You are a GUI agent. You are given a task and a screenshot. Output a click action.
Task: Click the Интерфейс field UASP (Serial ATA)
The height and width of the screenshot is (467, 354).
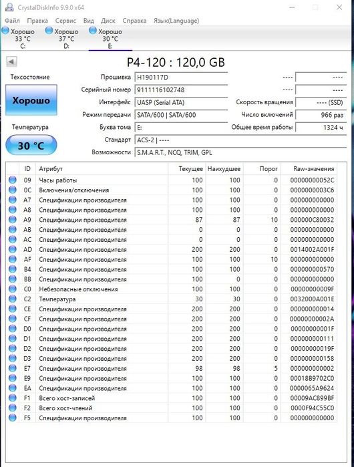pyautogui.click(x=181, y=102)
